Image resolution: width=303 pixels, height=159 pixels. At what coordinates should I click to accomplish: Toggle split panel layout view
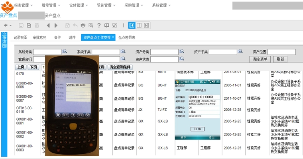[x=139, y=26]
